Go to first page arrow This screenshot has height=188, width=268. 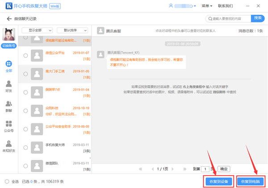pos(140,169)
